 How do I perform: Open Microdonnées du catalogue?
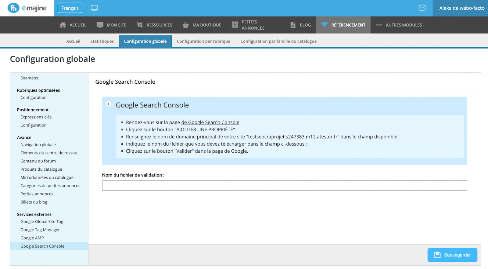point(47,178)
